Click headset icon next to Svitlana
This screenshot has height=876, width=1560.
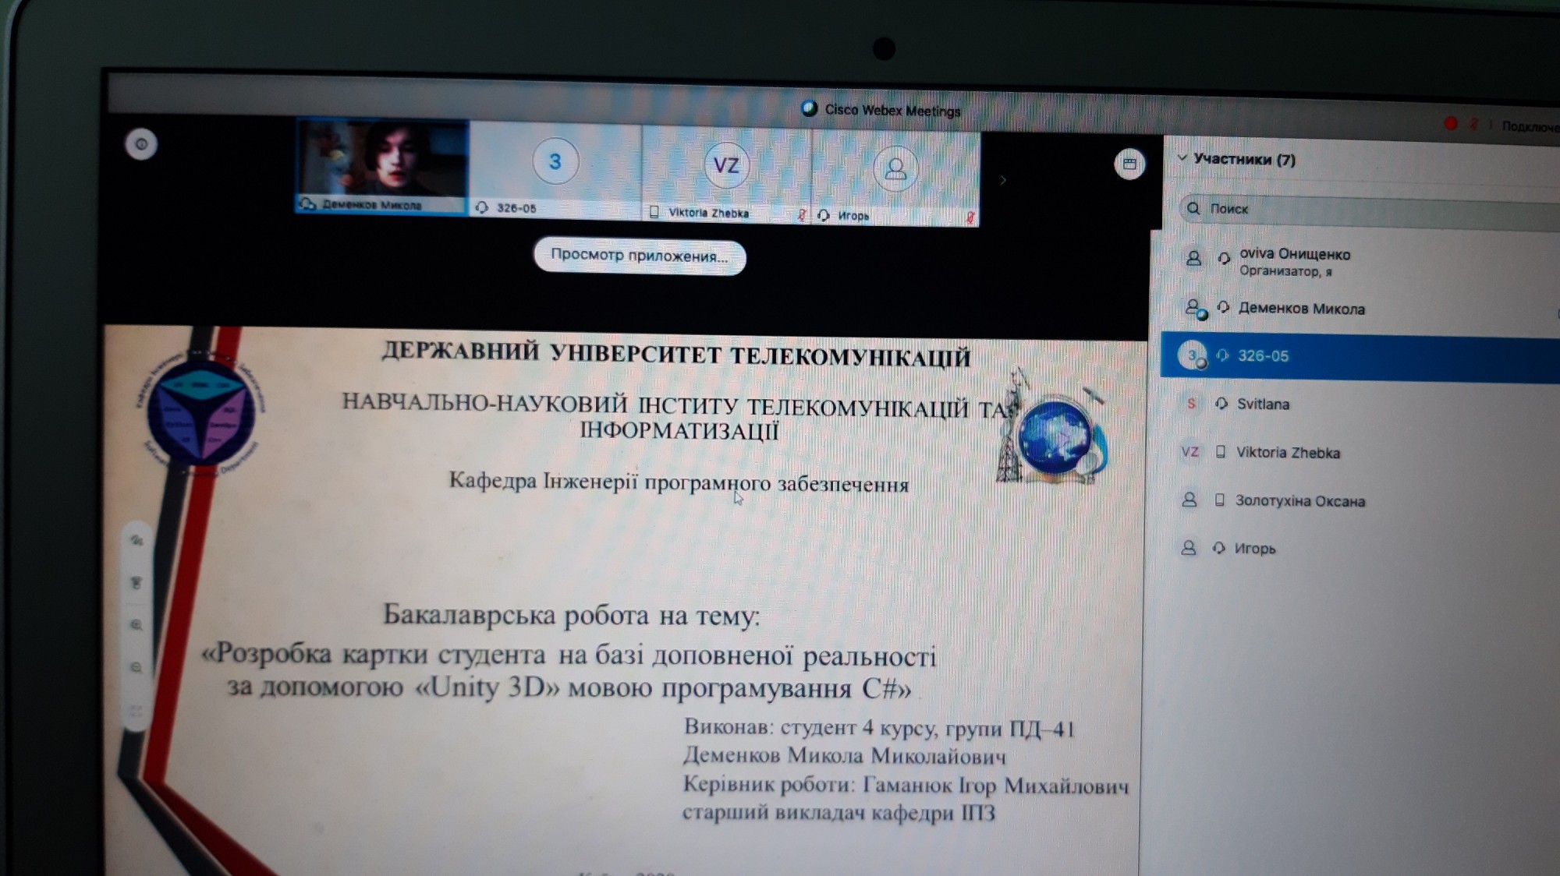coord(1221,404)
